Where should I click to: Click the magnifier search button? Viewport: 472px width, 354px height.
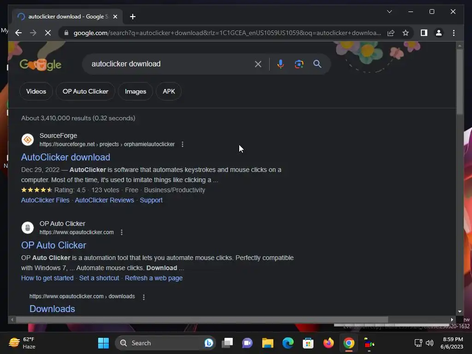[317, 64]
